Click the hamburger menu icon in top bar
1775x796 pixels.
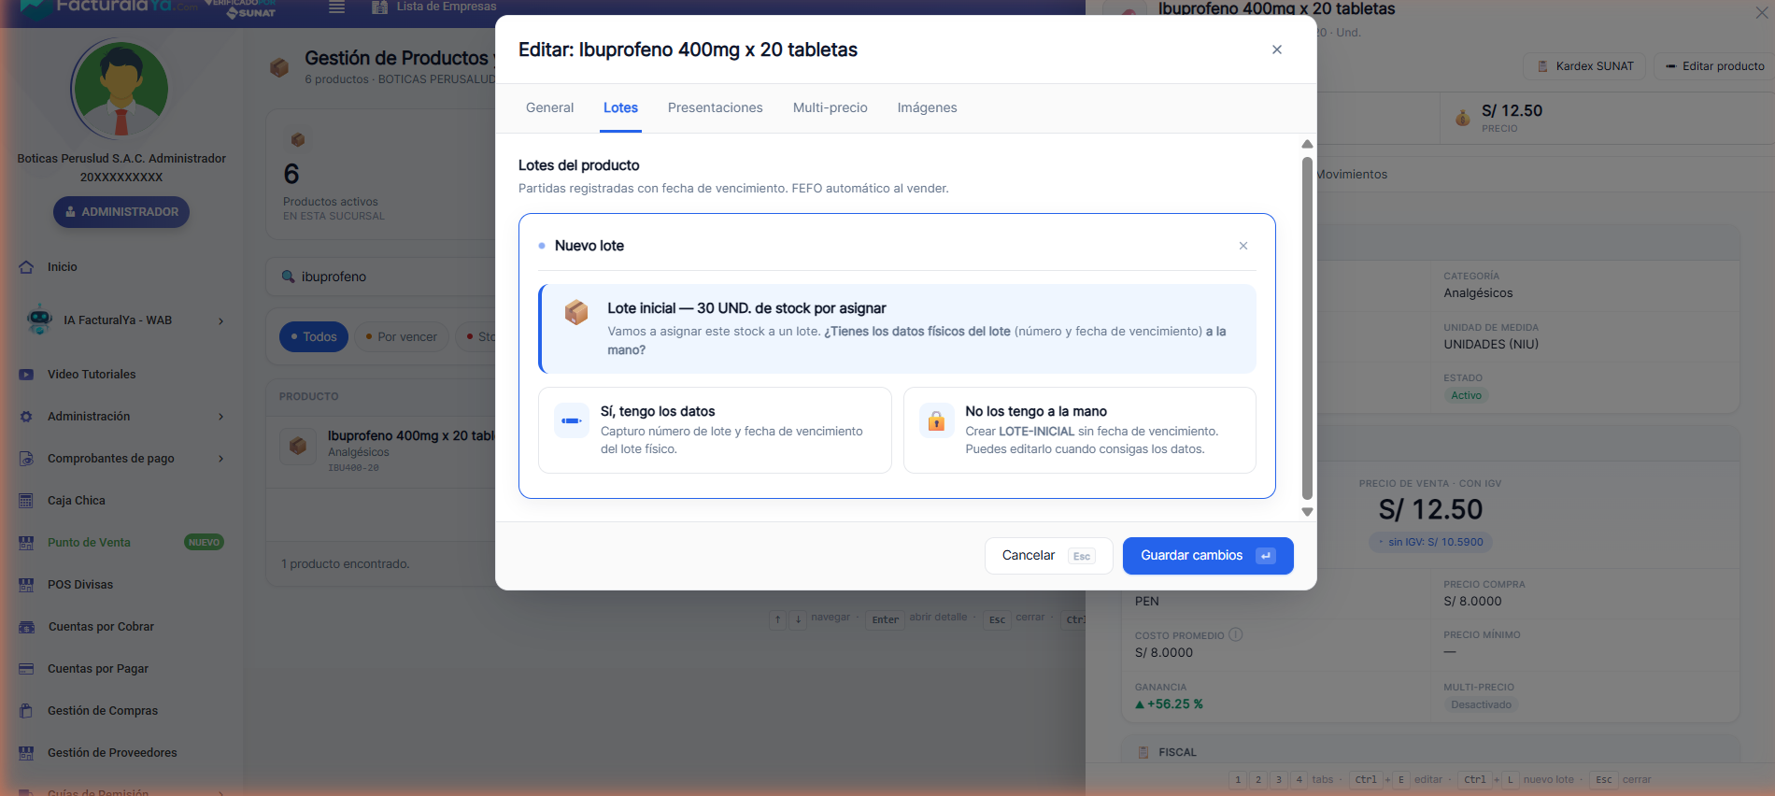pyautogui.click(x=337, y=7)
